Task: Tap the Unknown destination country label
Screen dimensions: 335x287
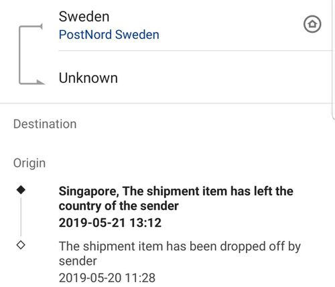Action: 88,78
